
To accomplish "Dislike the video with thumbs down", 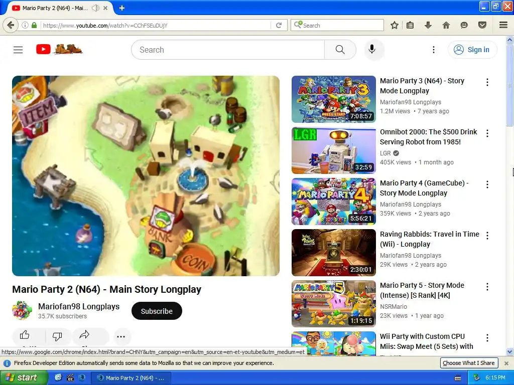I will point(57,336).
